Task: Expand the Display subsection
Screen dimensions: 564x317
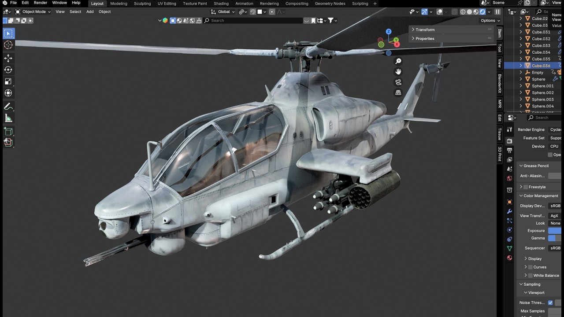Action: pyautogui.click(x=534, y=259)
